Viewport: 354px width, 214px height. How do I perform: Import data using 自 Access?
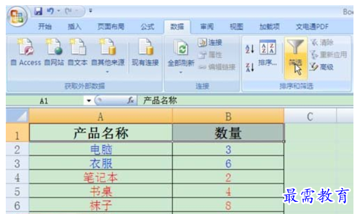tap(25, 52)
